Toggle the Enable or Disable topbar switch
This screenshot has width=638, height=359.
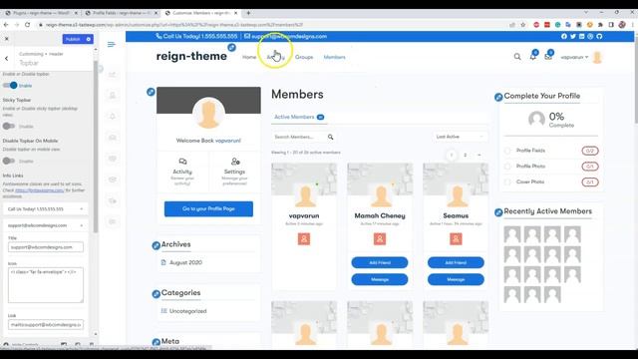point(10,86)
